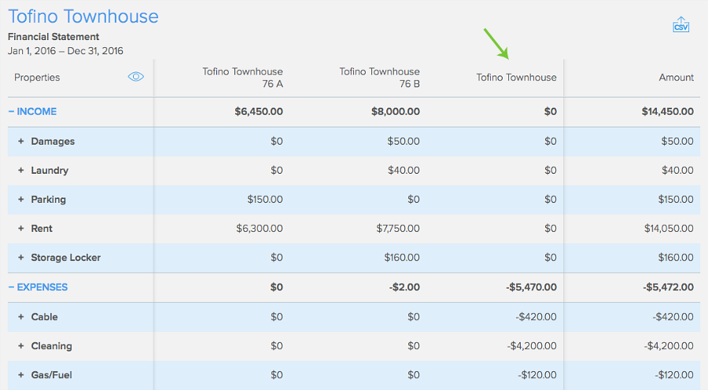Expand the Gas/Fuel expense row
The width and height of the screenshot is (708, 390).
(20, 374)
